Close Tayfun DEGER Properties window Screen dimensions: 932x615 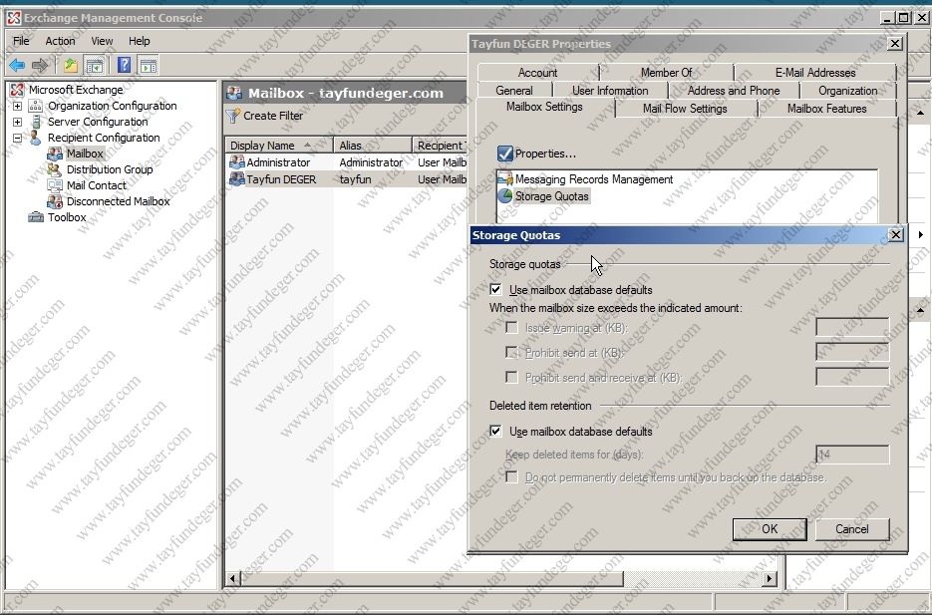pyautogui.click(x=894, y=44)
